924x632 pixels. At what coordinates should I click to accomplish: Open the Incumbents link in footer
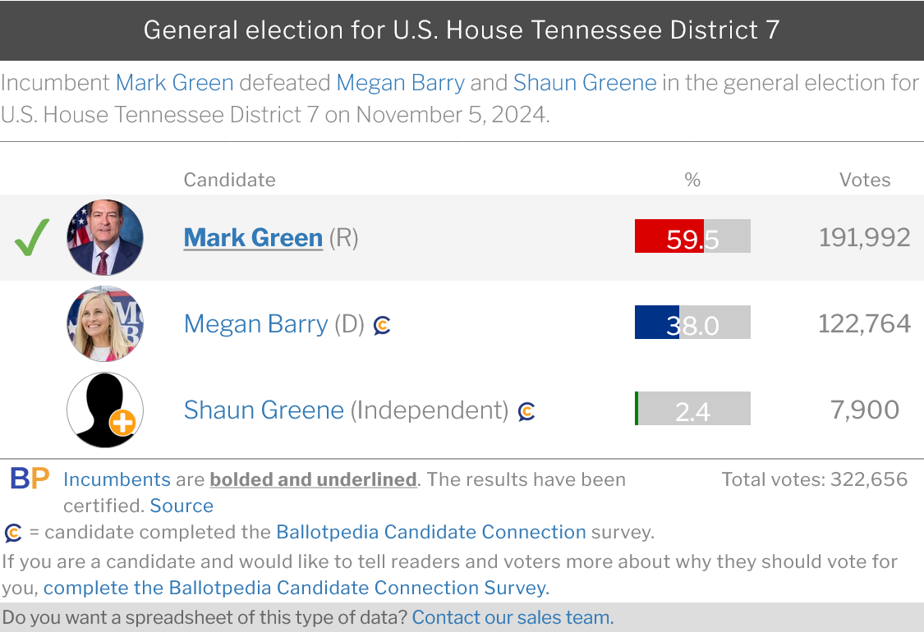[x=117, y=479]
